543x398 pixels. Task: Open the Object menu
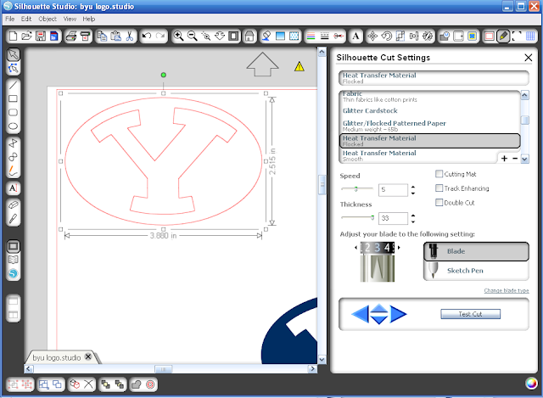48,19
